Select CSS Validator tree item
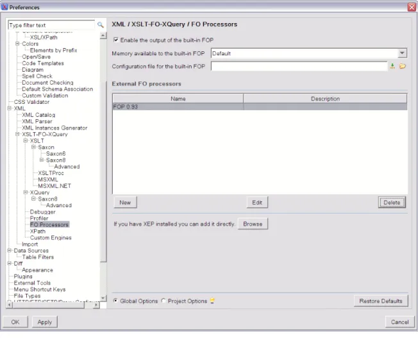 tap(31, 102)
